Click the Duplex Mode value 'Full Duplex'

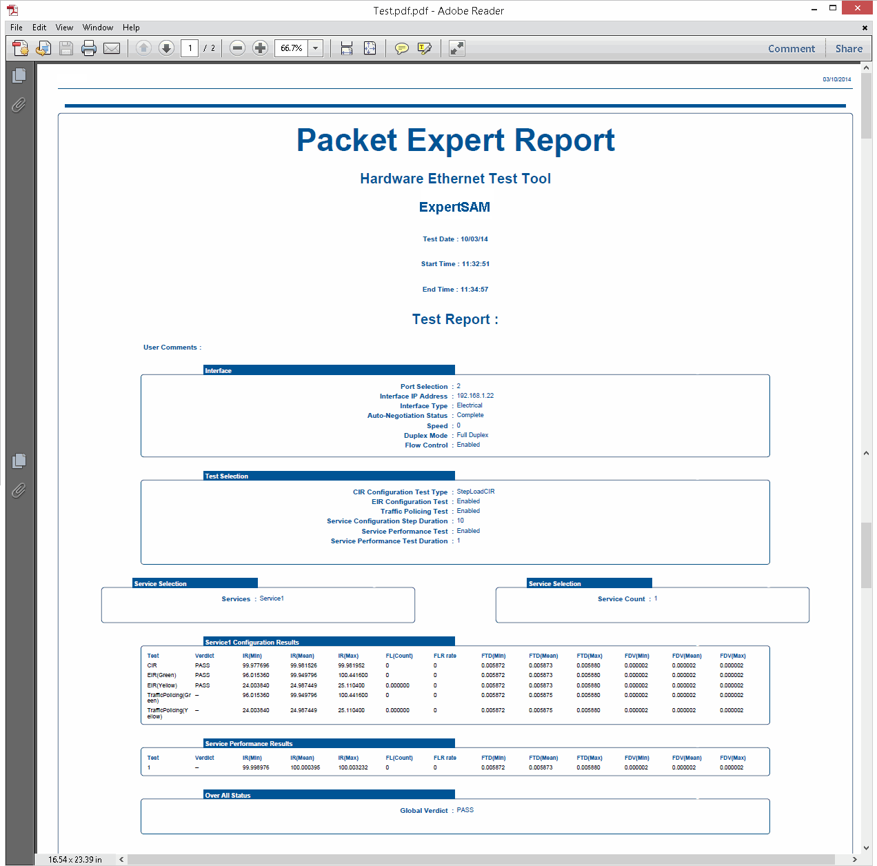(472, 435)
